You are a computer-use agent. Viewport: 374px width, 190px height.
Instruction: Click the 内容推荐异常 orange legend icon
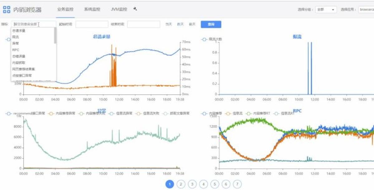coord(51,114)
